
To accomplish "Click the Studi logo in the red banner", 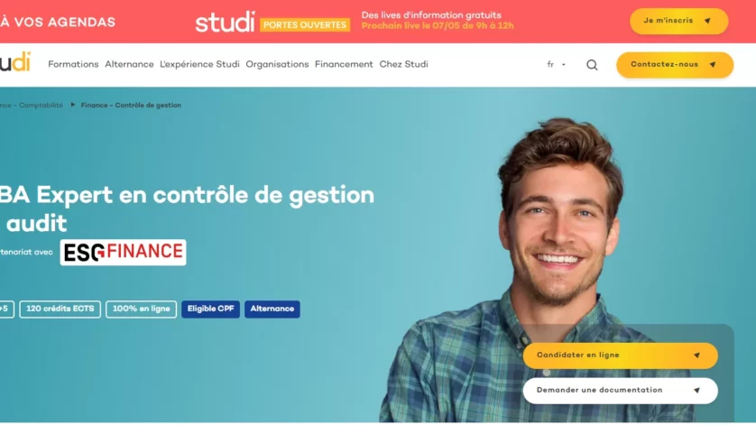I will pos(226,22).
